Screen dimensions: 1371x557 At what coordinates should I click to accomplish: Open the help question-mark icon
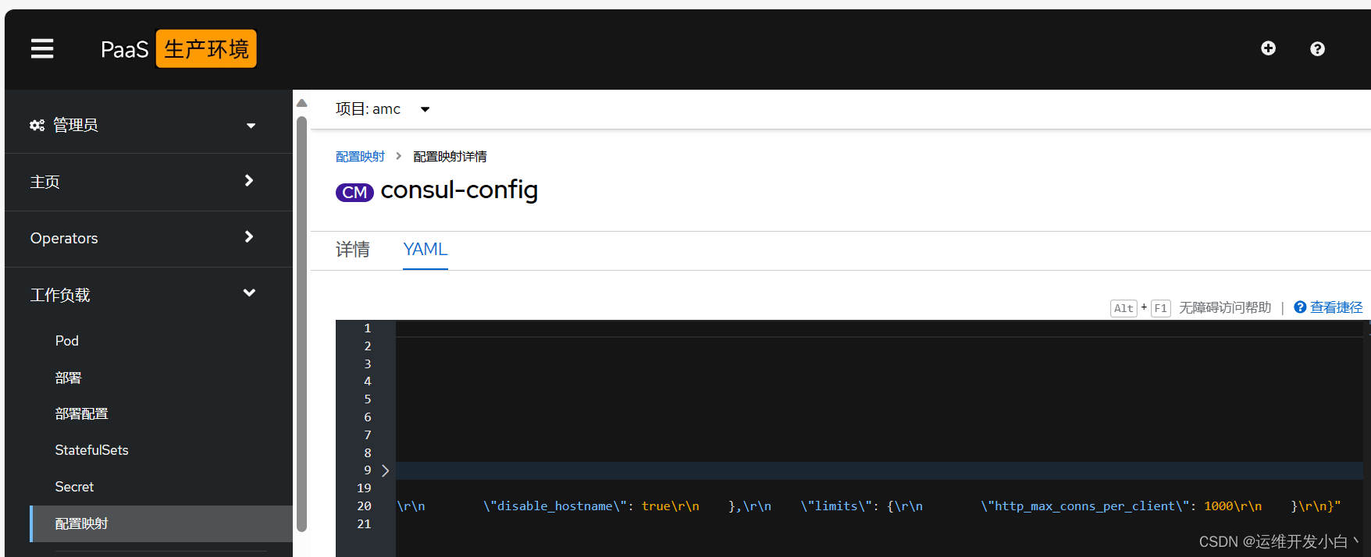1317,48
